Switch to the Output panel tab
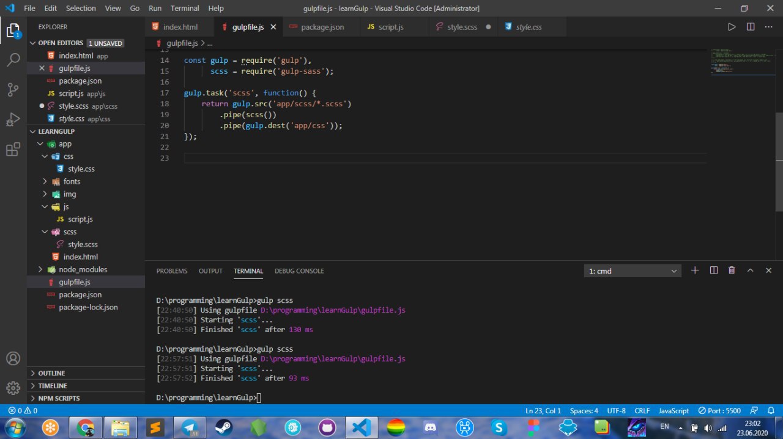 tap(210, 271)
